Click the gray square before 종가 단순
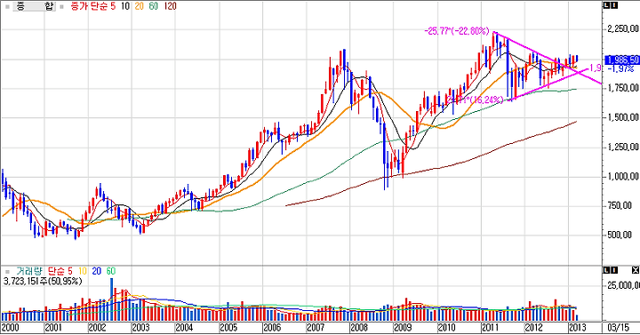This screenshot has width=640, height=335. (62, 6)
